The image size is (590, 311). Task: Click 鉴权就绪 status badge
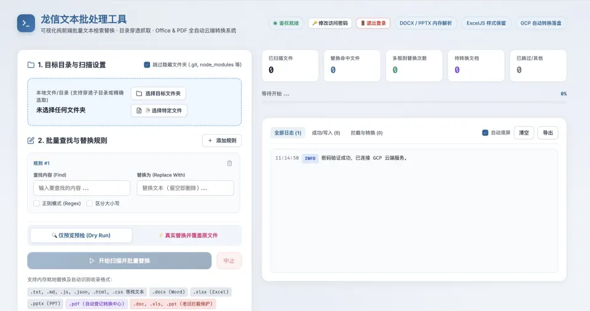coord(286,23)
